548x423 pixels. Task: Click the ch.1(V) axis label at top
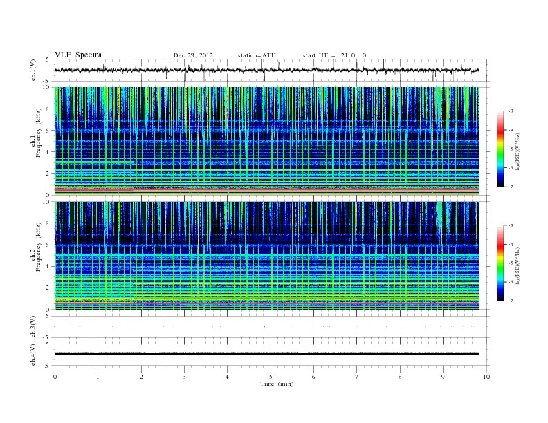pos(33,70)
